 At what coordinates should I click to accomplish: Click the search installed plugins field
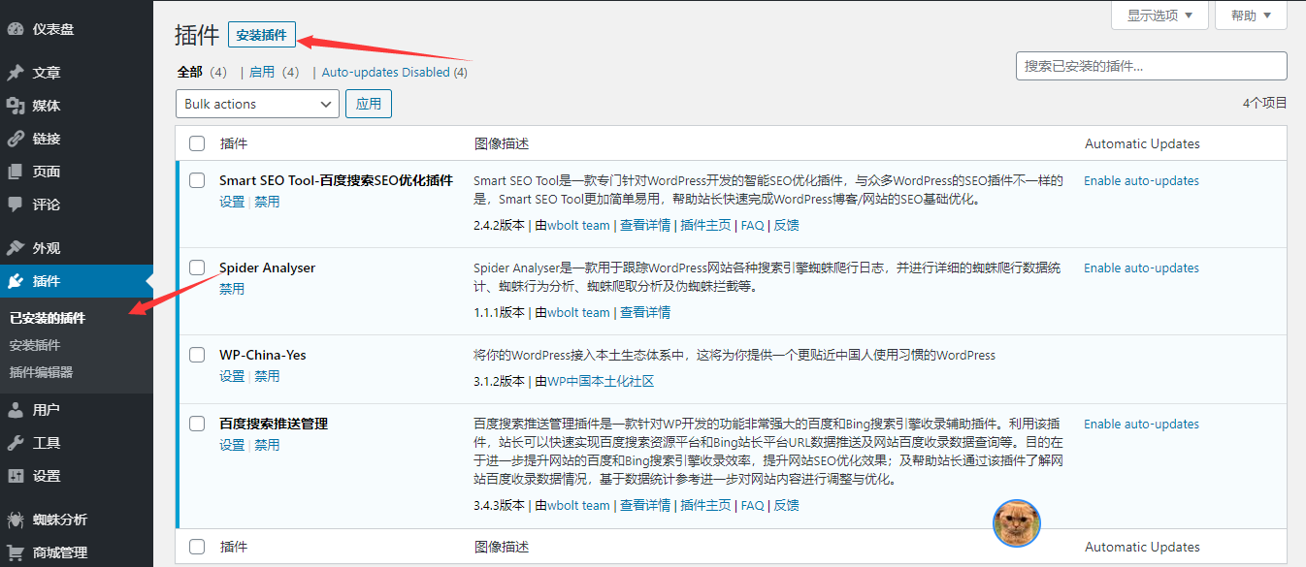pos(1151,66)
